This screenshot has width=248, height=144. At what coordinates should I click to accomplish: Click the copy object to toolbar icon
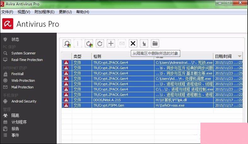coord(144,43)
